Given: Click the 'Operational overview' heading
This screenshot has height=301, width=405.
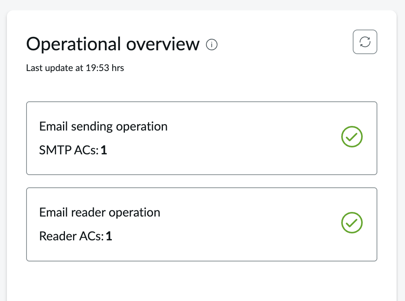Looking at the screenshot, I should click(113, 44).
